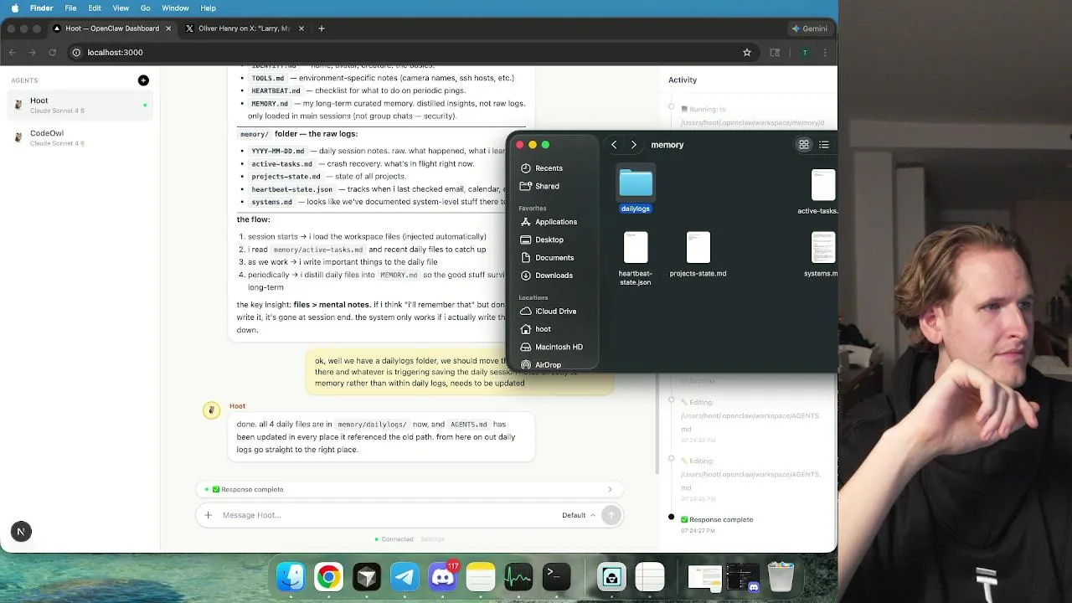Go forward in Finder memory window
This screenshot has width=1072, height=603.
633,145
